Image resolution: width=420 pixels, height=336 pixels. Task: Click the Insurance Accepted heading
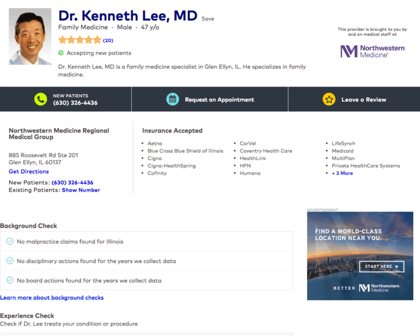coord(172,131)
